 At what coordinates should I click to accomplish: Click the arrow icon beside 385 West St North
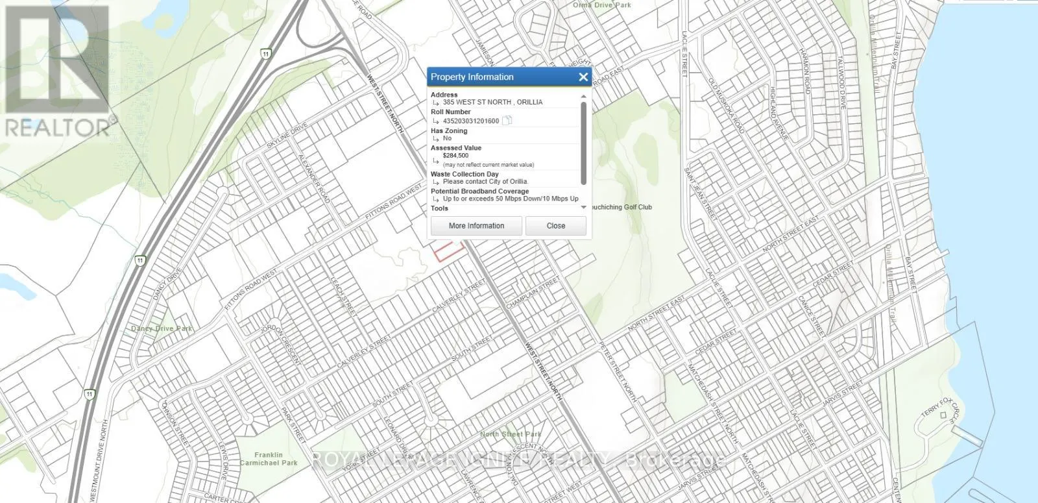(x=436, y=103)
